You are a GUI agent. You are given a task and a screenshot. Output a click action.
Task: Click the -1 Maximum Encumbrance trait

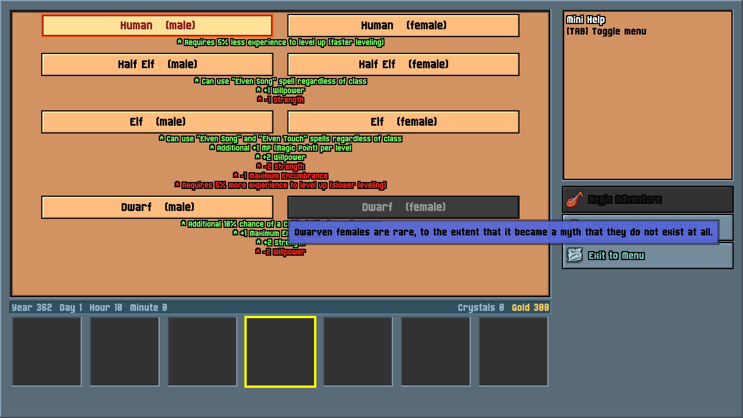[280, 176]
